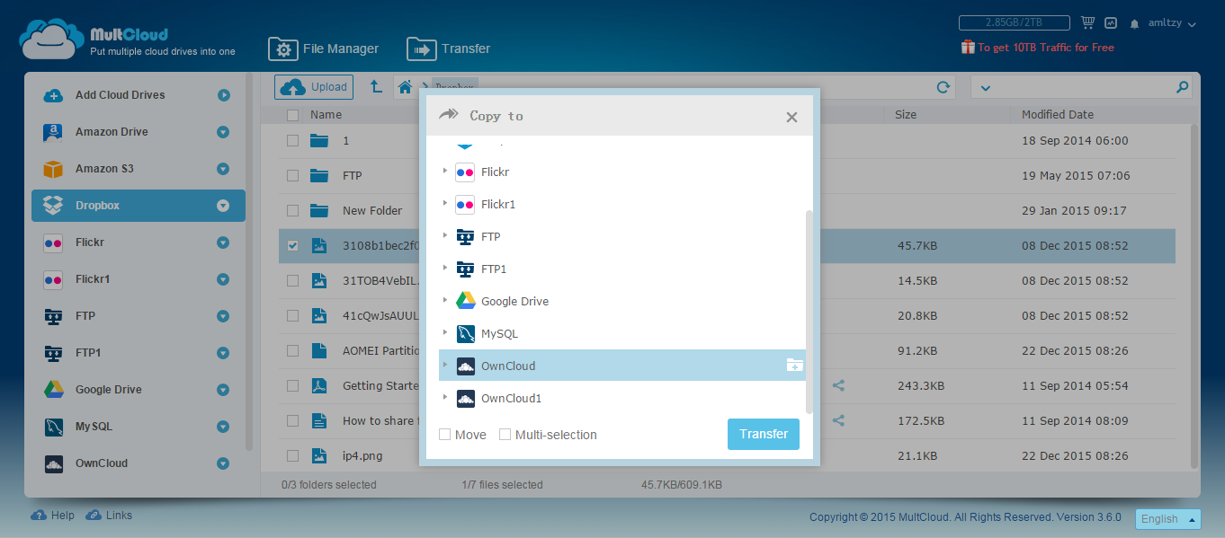The image size is (1225, 538).
Task: Click 'To get 10TB Traffic for Free' link
Action: [1045, 48]
